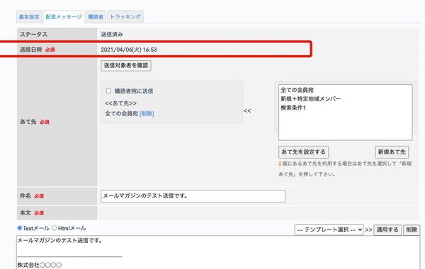Select 新規＋特定地域メンバー in the list
425x269 pixels.
(311, 99)
